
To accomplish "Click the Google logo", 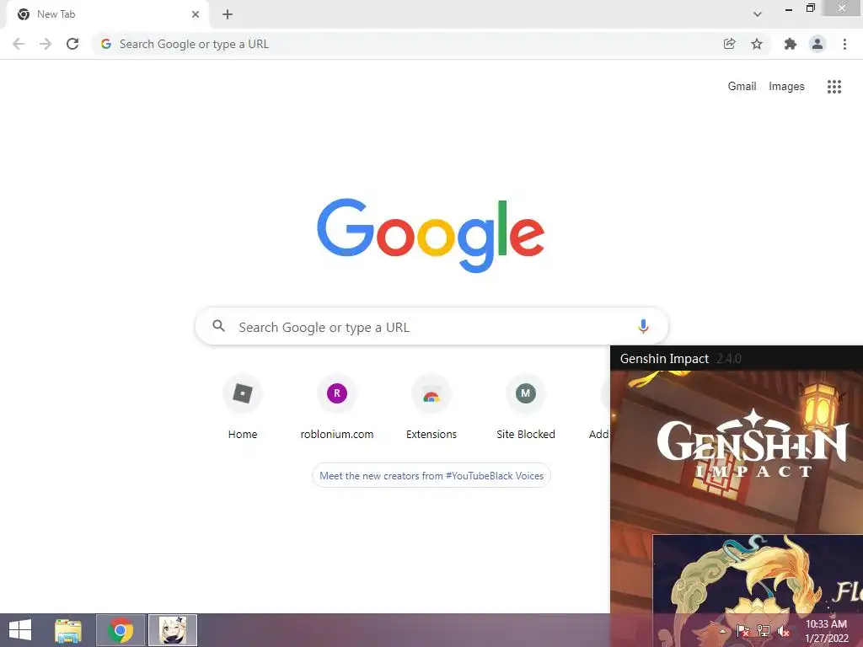I will pyautogui.click(x=431, y=235).
